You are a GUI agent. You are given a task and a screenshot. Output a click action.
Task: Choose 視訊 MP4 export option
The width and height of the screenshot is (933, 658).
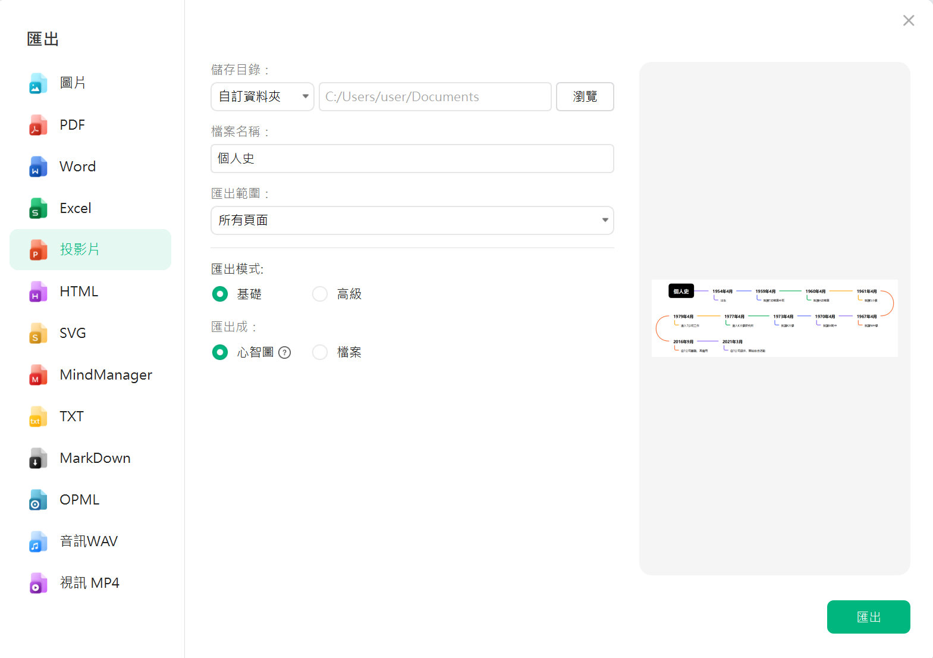click(90, 582)
